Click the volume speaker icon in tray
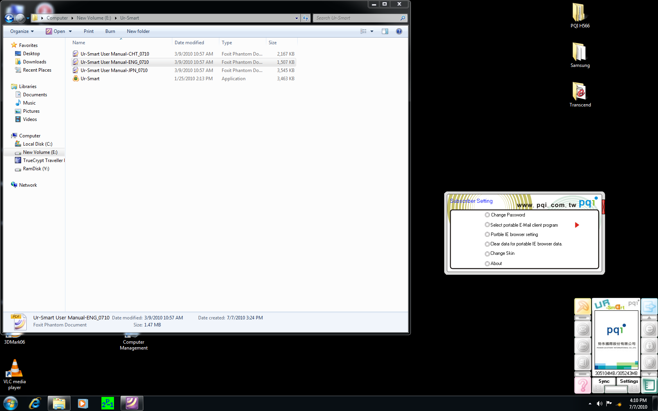The image size is (658, 411). [599, 404]
